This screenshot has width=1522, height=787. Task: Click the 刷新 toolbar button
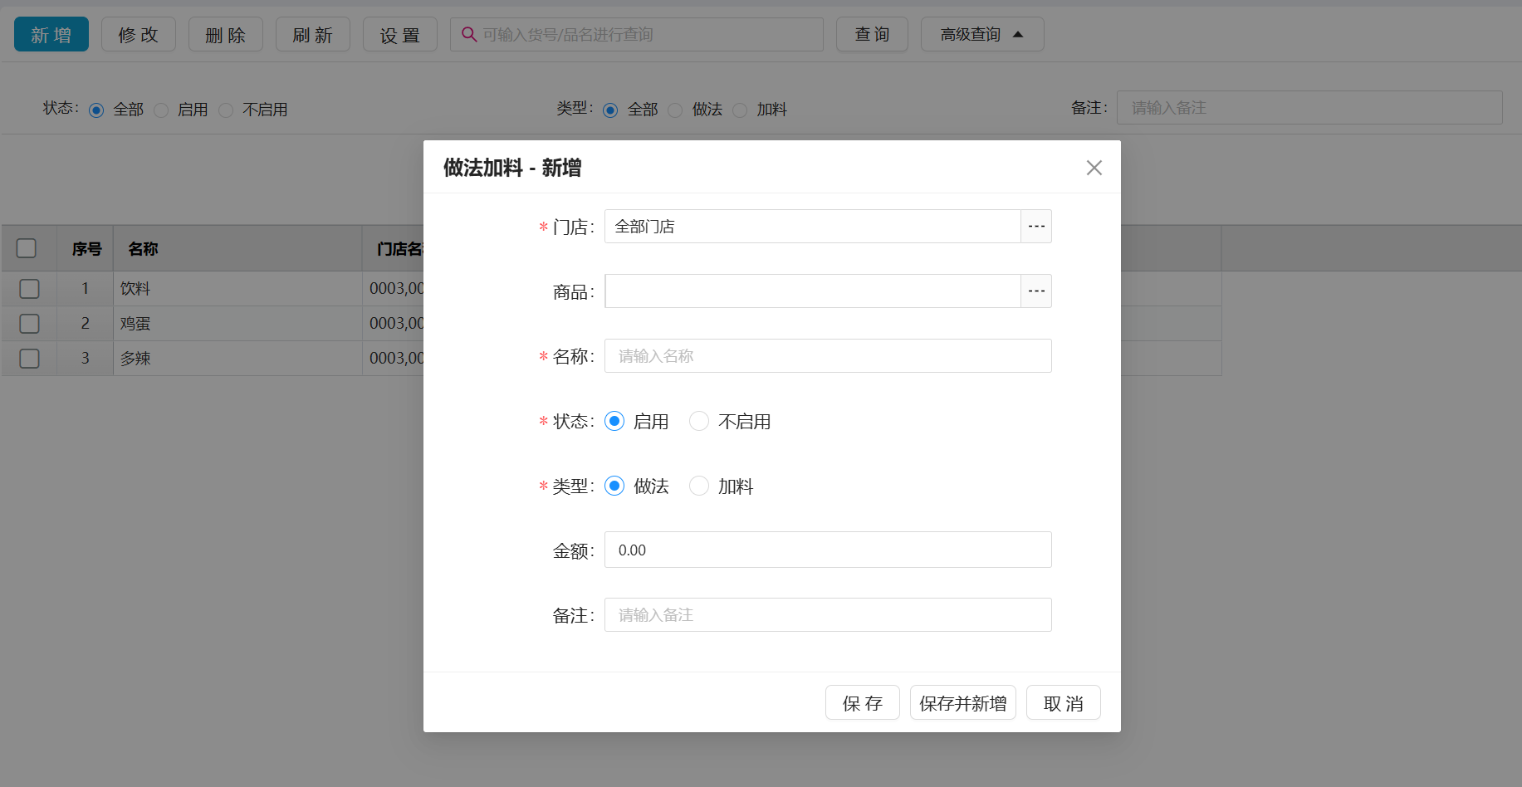coord(312,34)
